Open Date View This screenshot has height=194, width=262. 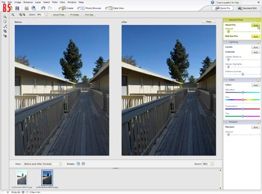tap(115, 8)
